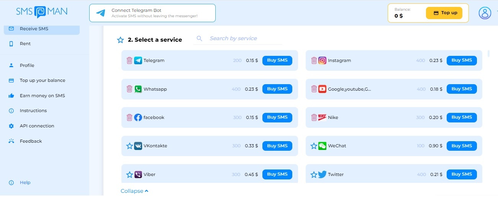The width and height of the screenshot is (498, 202).
Task: Click the balance amount 0 $
Action: pyautogui.click(x=398, y=16)
